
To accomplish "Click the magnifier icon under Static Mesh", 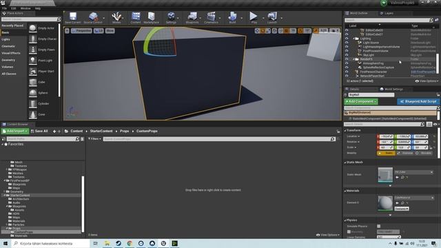I will (x=402, y=178).
